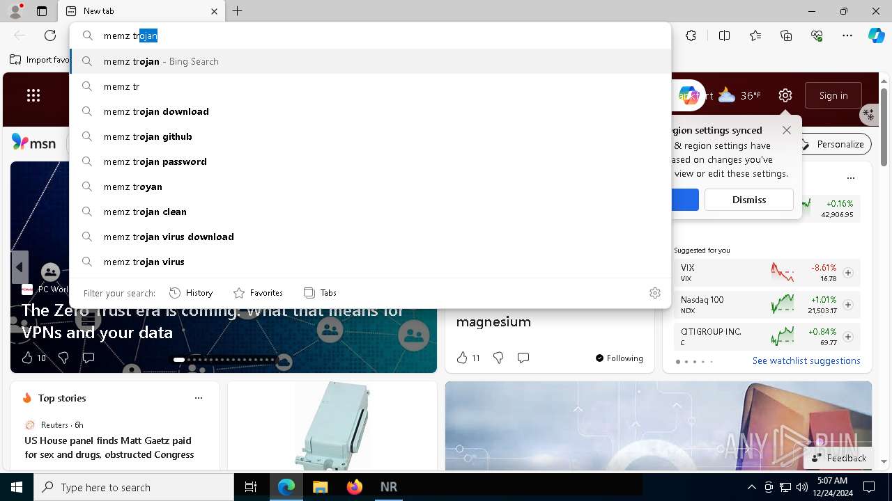Open the Matt Gaetz Reuters story
Screen dimensions: 892x501
(109, 447)
